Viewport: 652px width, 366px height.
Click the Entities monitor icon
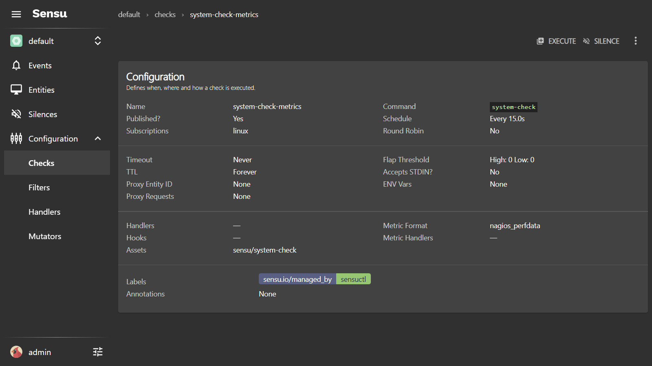[16, 90]
